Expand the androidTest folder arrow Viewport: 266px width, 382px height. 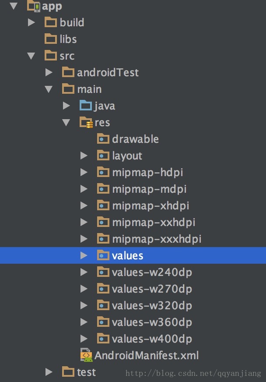click(49, 72)
